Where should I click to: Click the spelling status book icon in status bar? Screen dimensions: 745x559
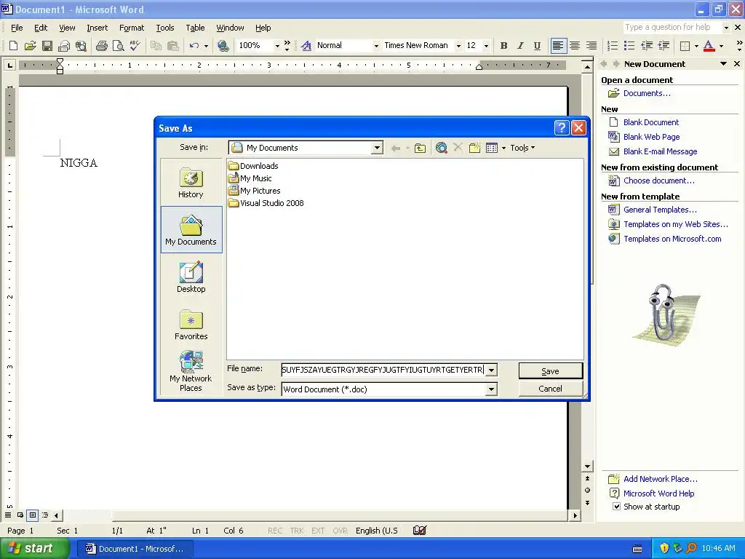420,531
